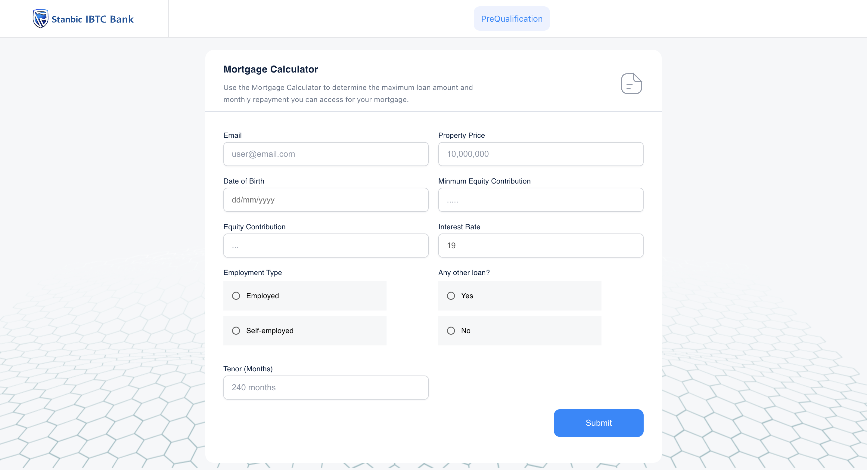
Task: Click the Interest Rate field showing 19
Action: click(x=541, y=246)
